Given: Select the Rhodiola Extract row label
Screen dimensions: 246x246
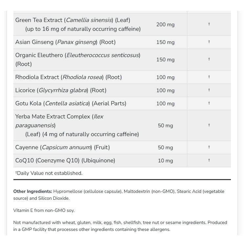Looking at the screenshot, I should pos(69,77).
